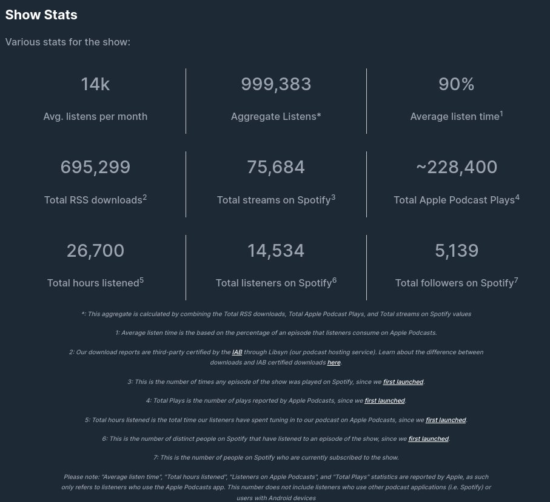The height and width of the screenshot is (502, 550).
Task: Click the Aggregate Listens* label
Action: (276, 116)
